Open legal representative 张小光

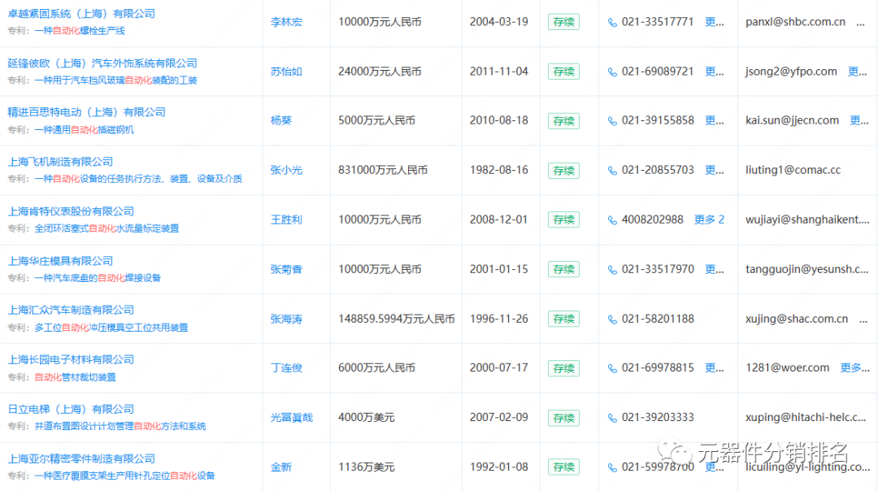(x=286, y=170)
